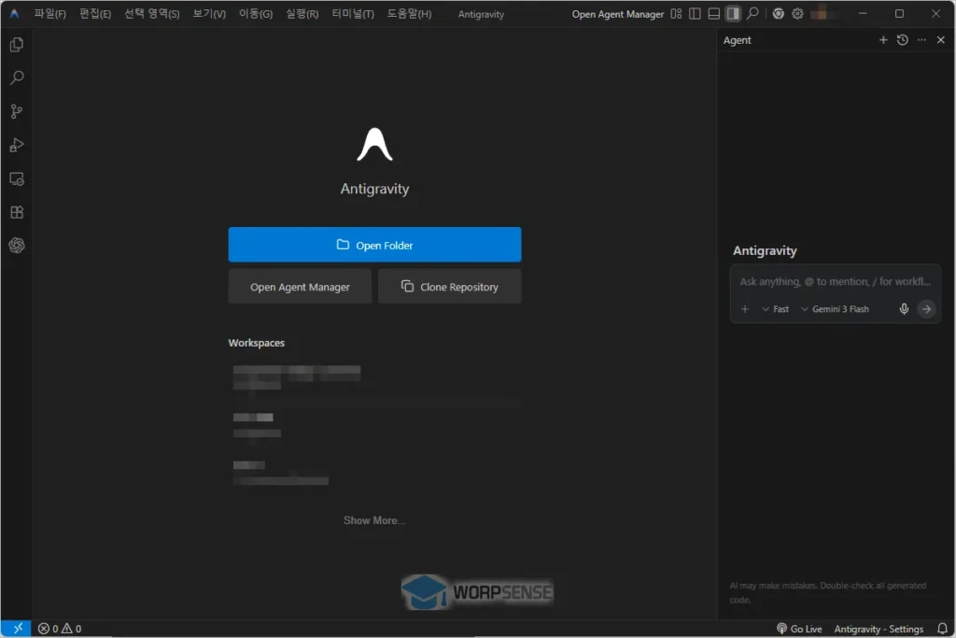Open the browser icon in title bar

[778, 13]
